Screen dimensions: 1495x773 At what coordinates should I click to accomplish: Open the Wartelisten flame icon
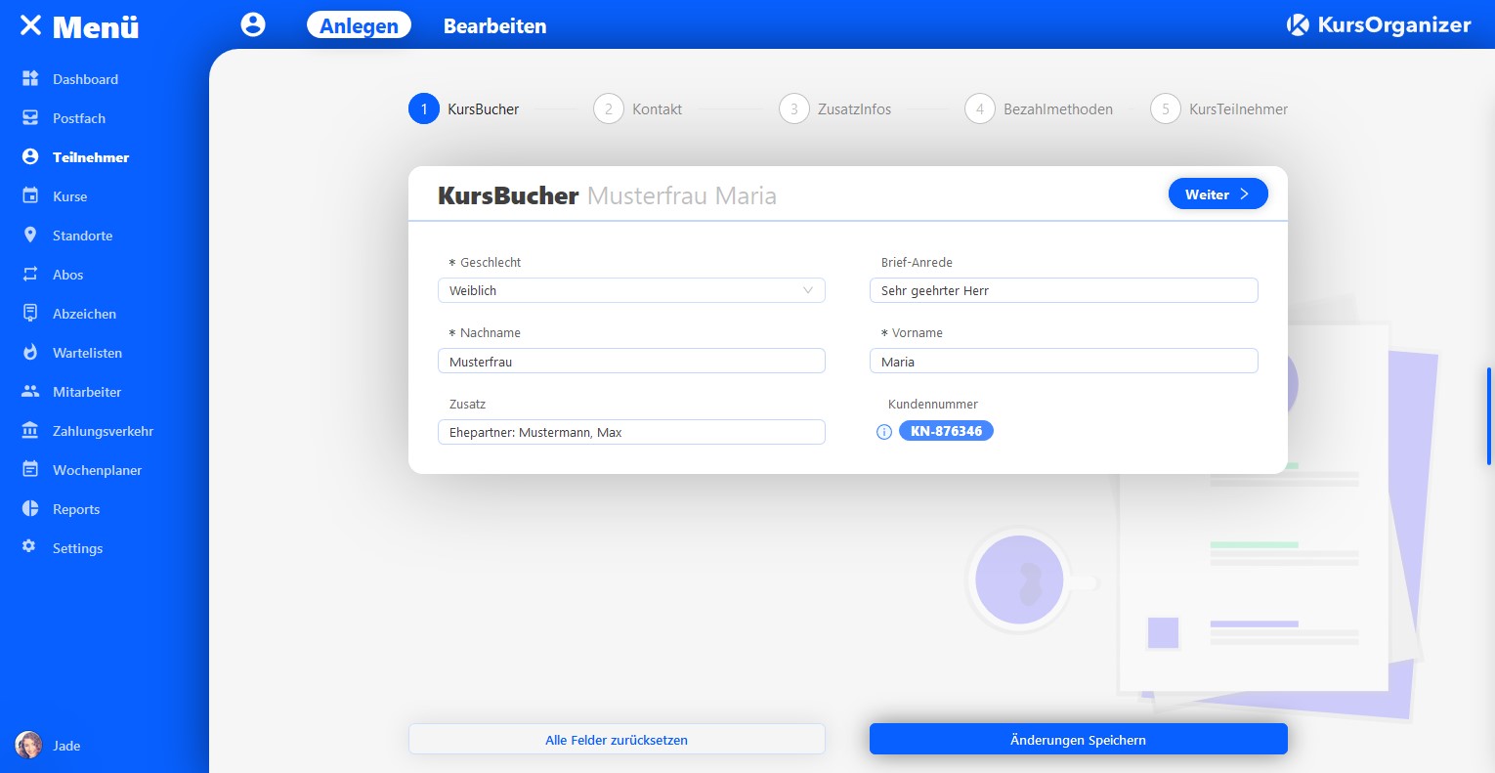pos(30,353)
